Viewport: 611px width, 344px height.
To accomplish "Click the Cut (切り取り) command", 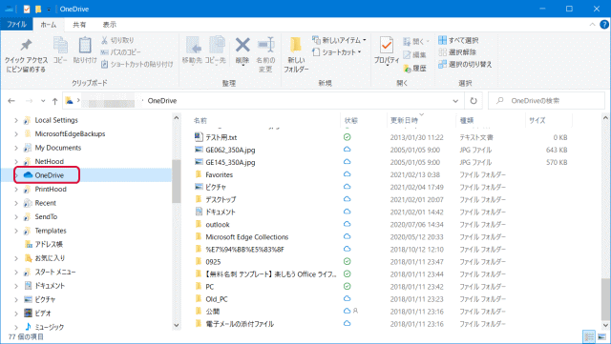I will (x=117, y=40).
